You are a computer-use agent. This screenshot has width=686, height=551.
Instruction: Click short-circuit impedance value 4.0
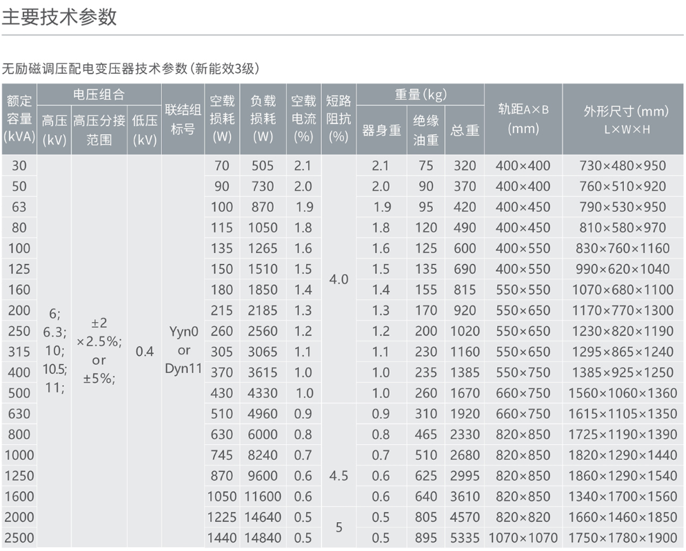[339, 279]
